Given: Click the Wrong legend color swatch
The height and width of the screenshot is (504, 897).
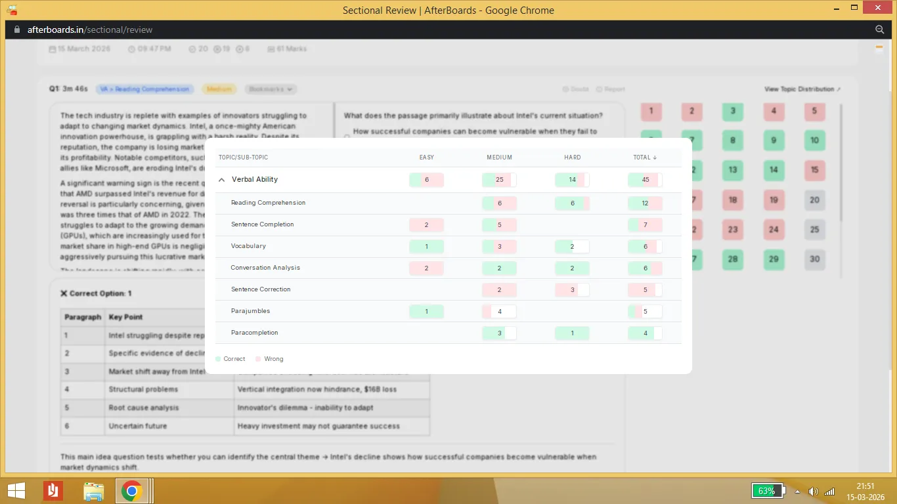Looking at the screenshot, I should 258,359.
